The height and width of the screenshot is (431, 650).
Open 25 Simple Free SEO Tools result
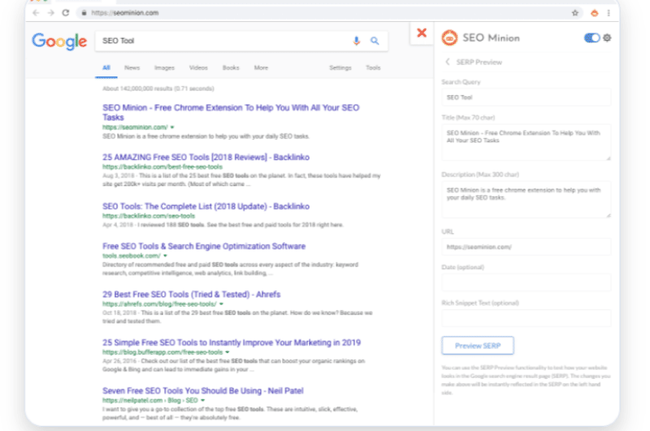pyautogui.click(x=232, y=342)
